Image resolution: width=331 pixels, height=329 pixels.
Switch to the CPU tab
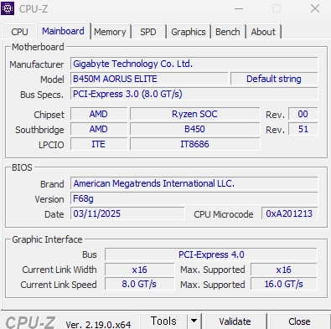pos(19,32)
